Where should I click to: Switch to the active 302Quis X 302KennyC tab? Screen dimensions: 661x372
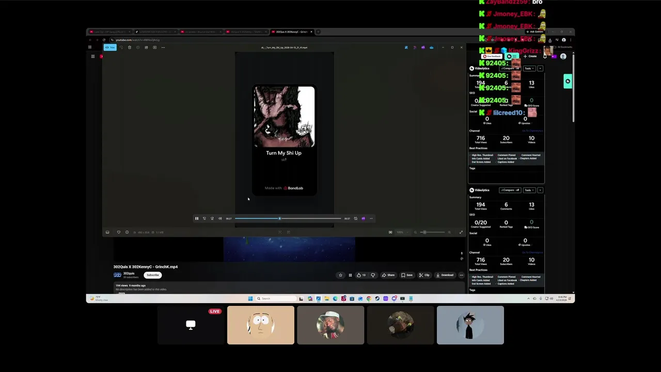pyautogui.click(x=292, y=32)
